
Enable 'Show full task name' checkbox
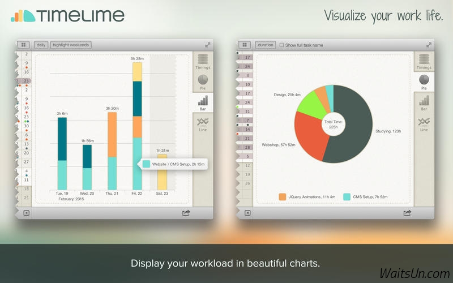click(281, 45)
